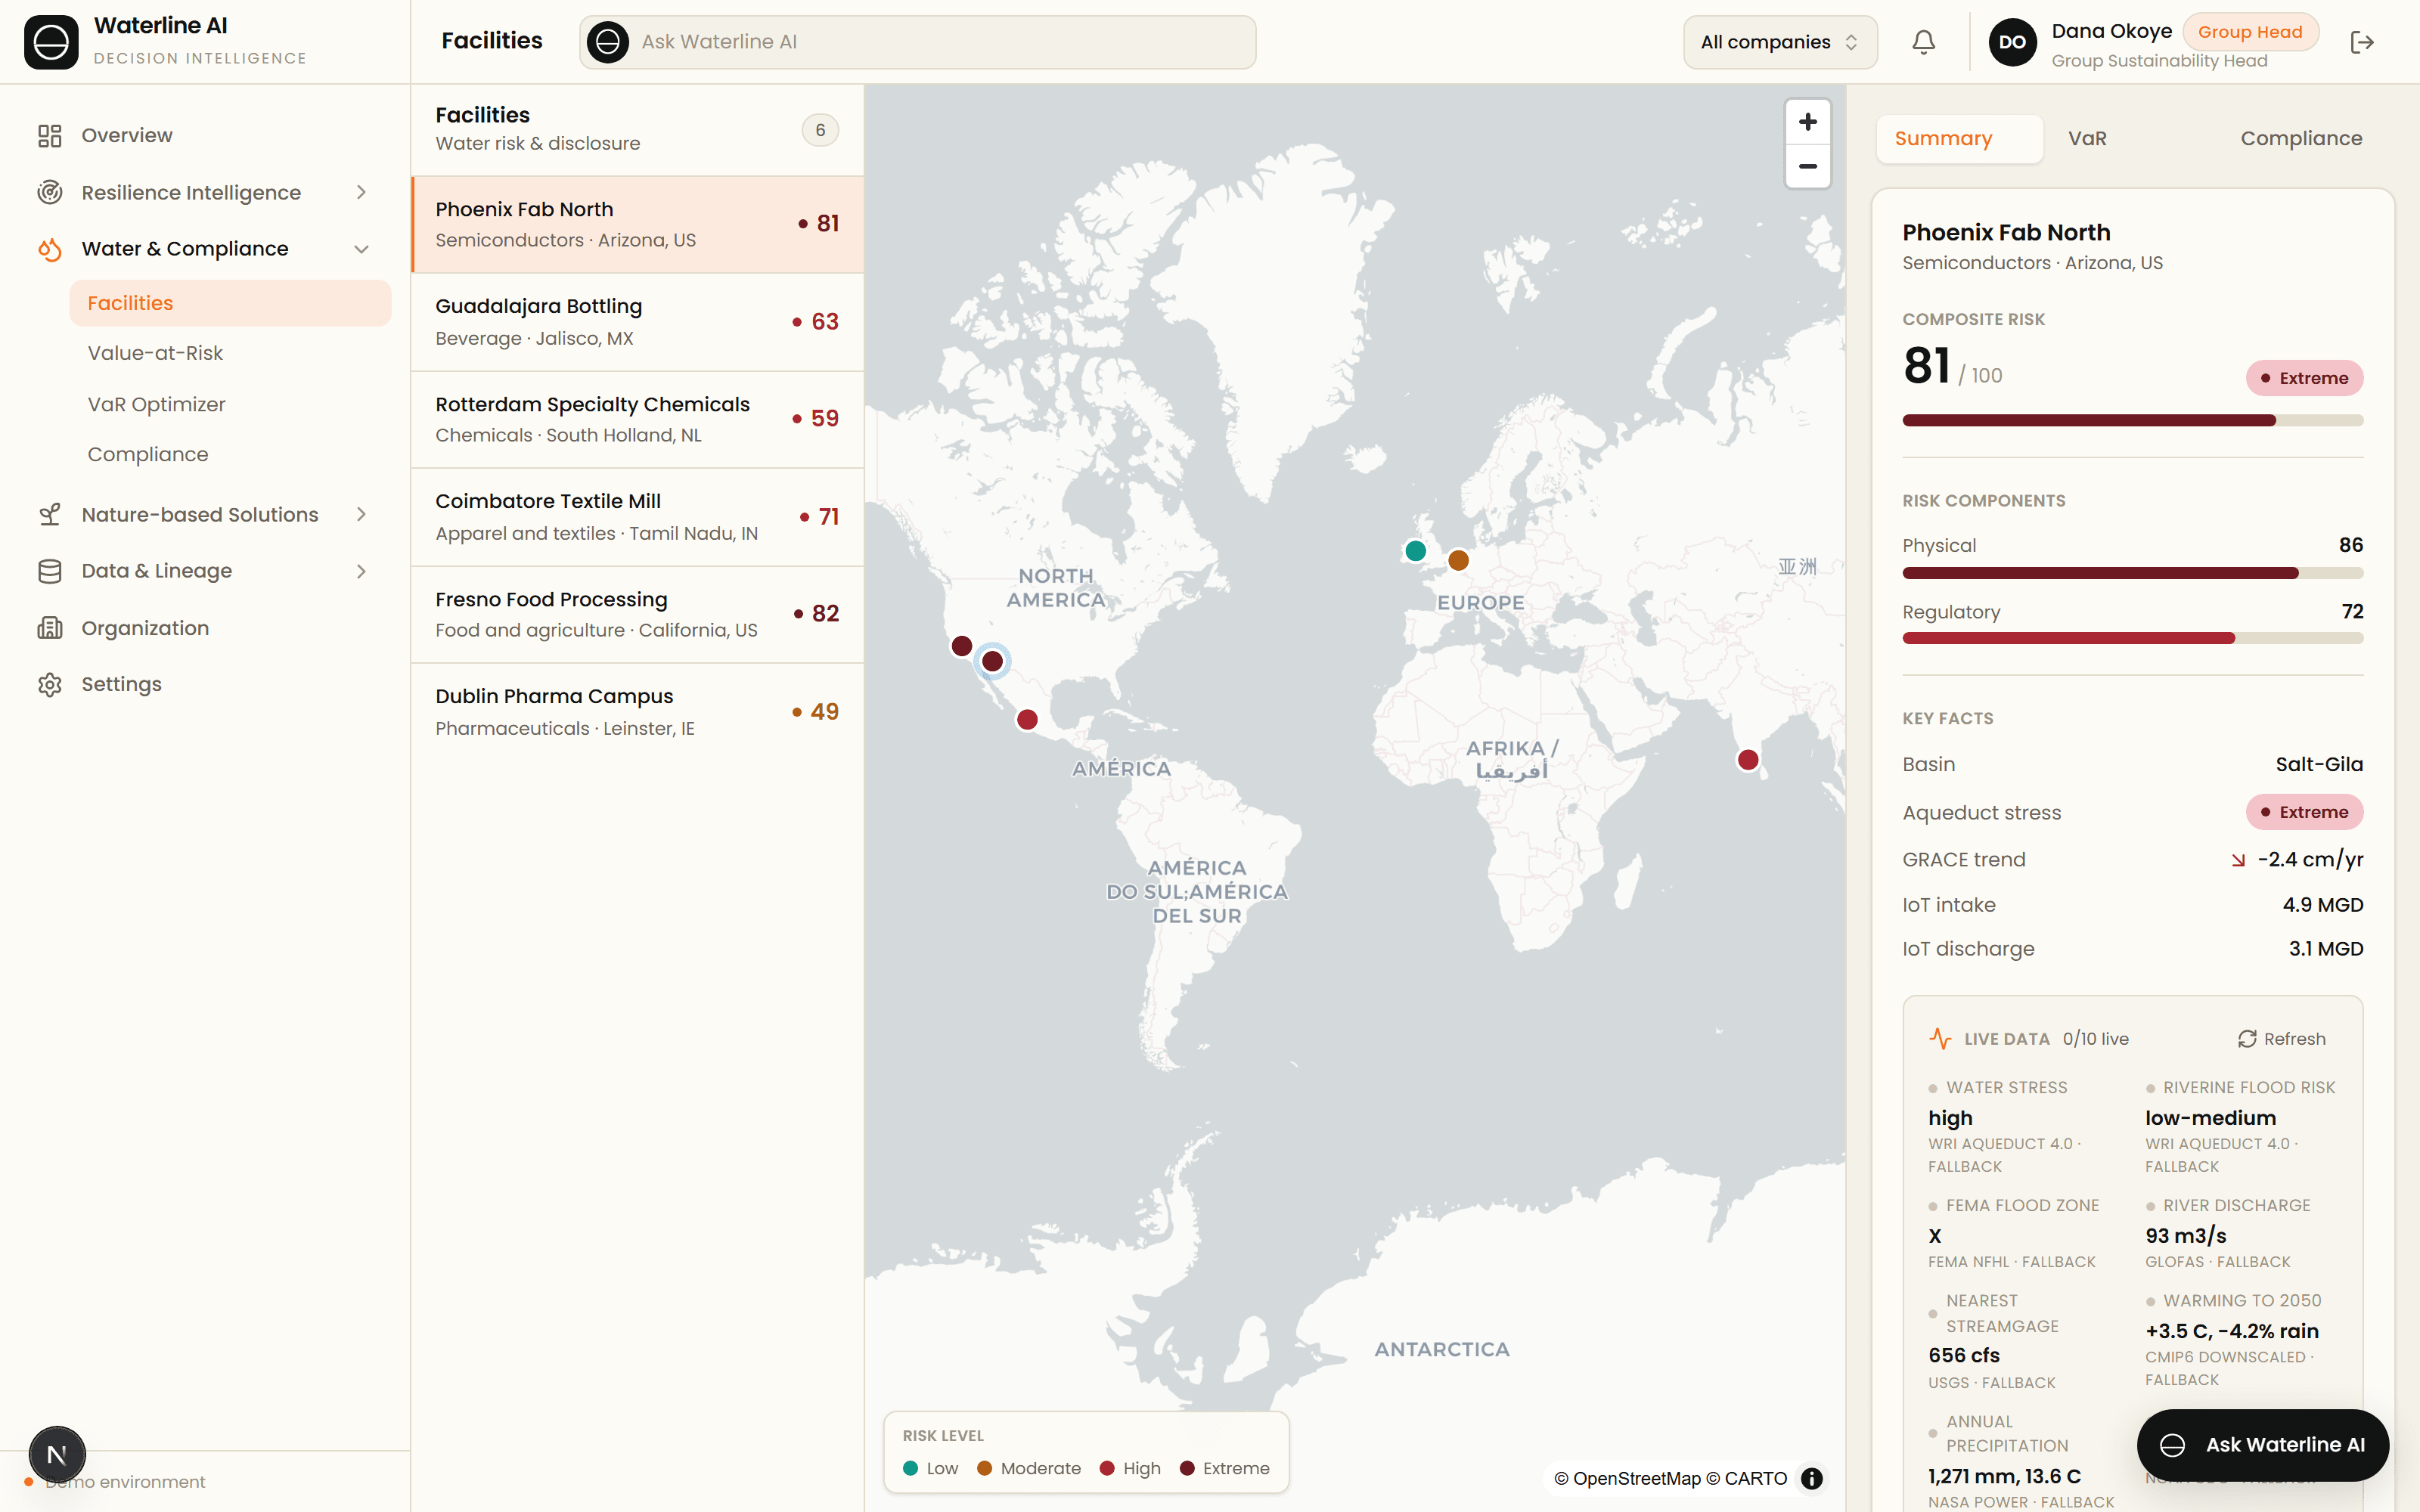Screen dimensions: 2420x1512
Task: Click the Group Head role badge
Action: 2250,32
